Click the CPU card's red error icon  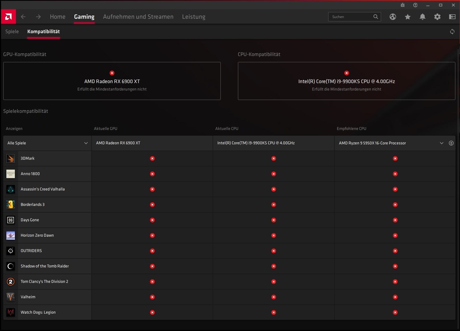347,73
